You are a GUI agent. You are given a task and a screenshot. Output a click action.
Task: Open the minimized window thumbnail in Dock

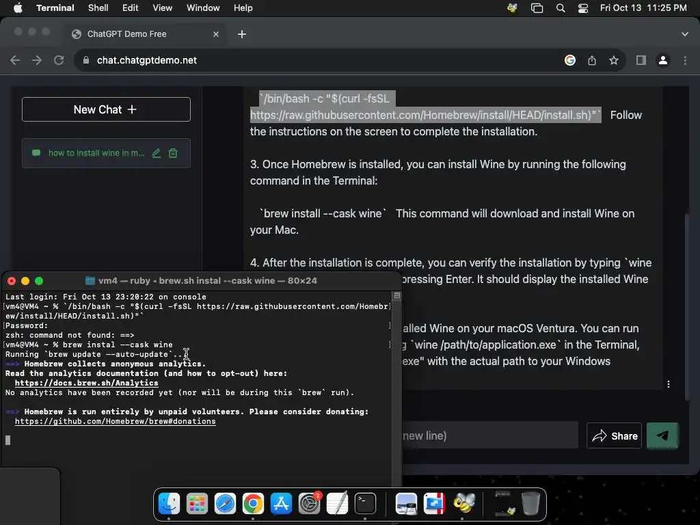pyautogui.click(x=504, y=503)
